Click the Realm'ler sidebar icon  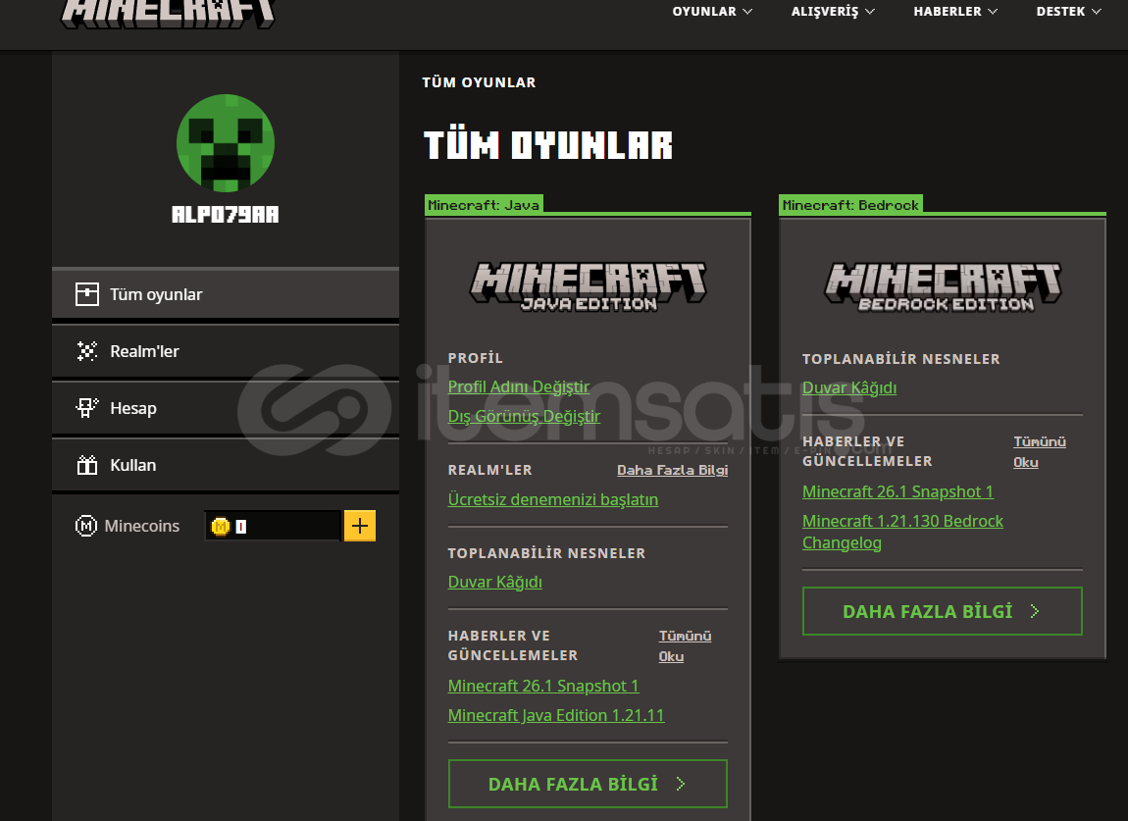click(x=87, y=351)
